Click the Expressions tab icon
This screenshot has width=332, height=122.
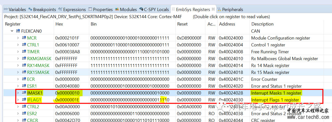60,9
